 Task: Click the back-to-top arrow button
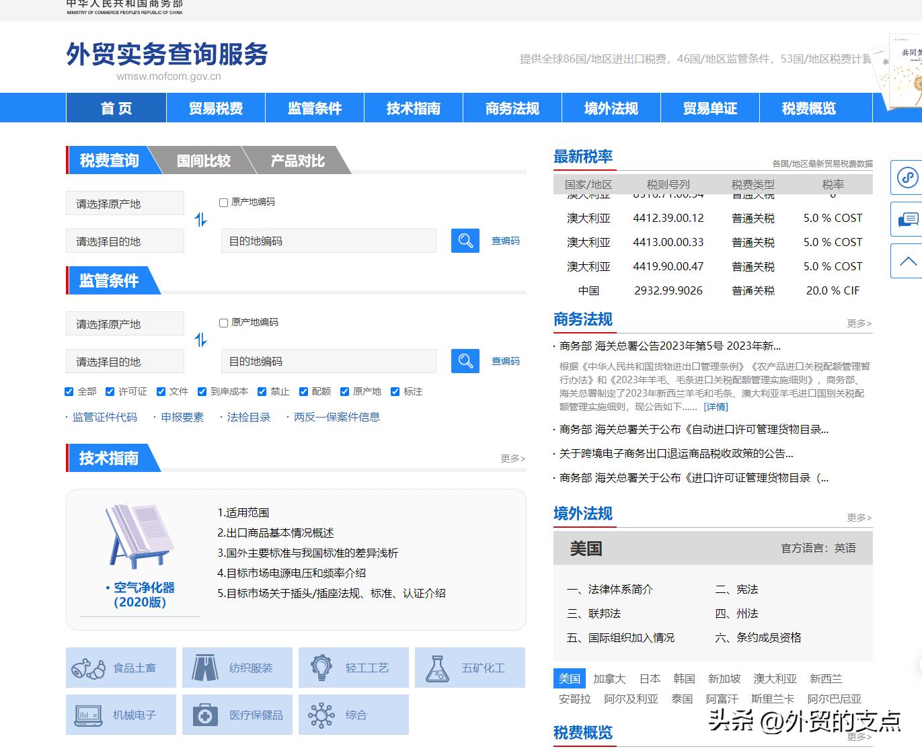click(907, 260)
